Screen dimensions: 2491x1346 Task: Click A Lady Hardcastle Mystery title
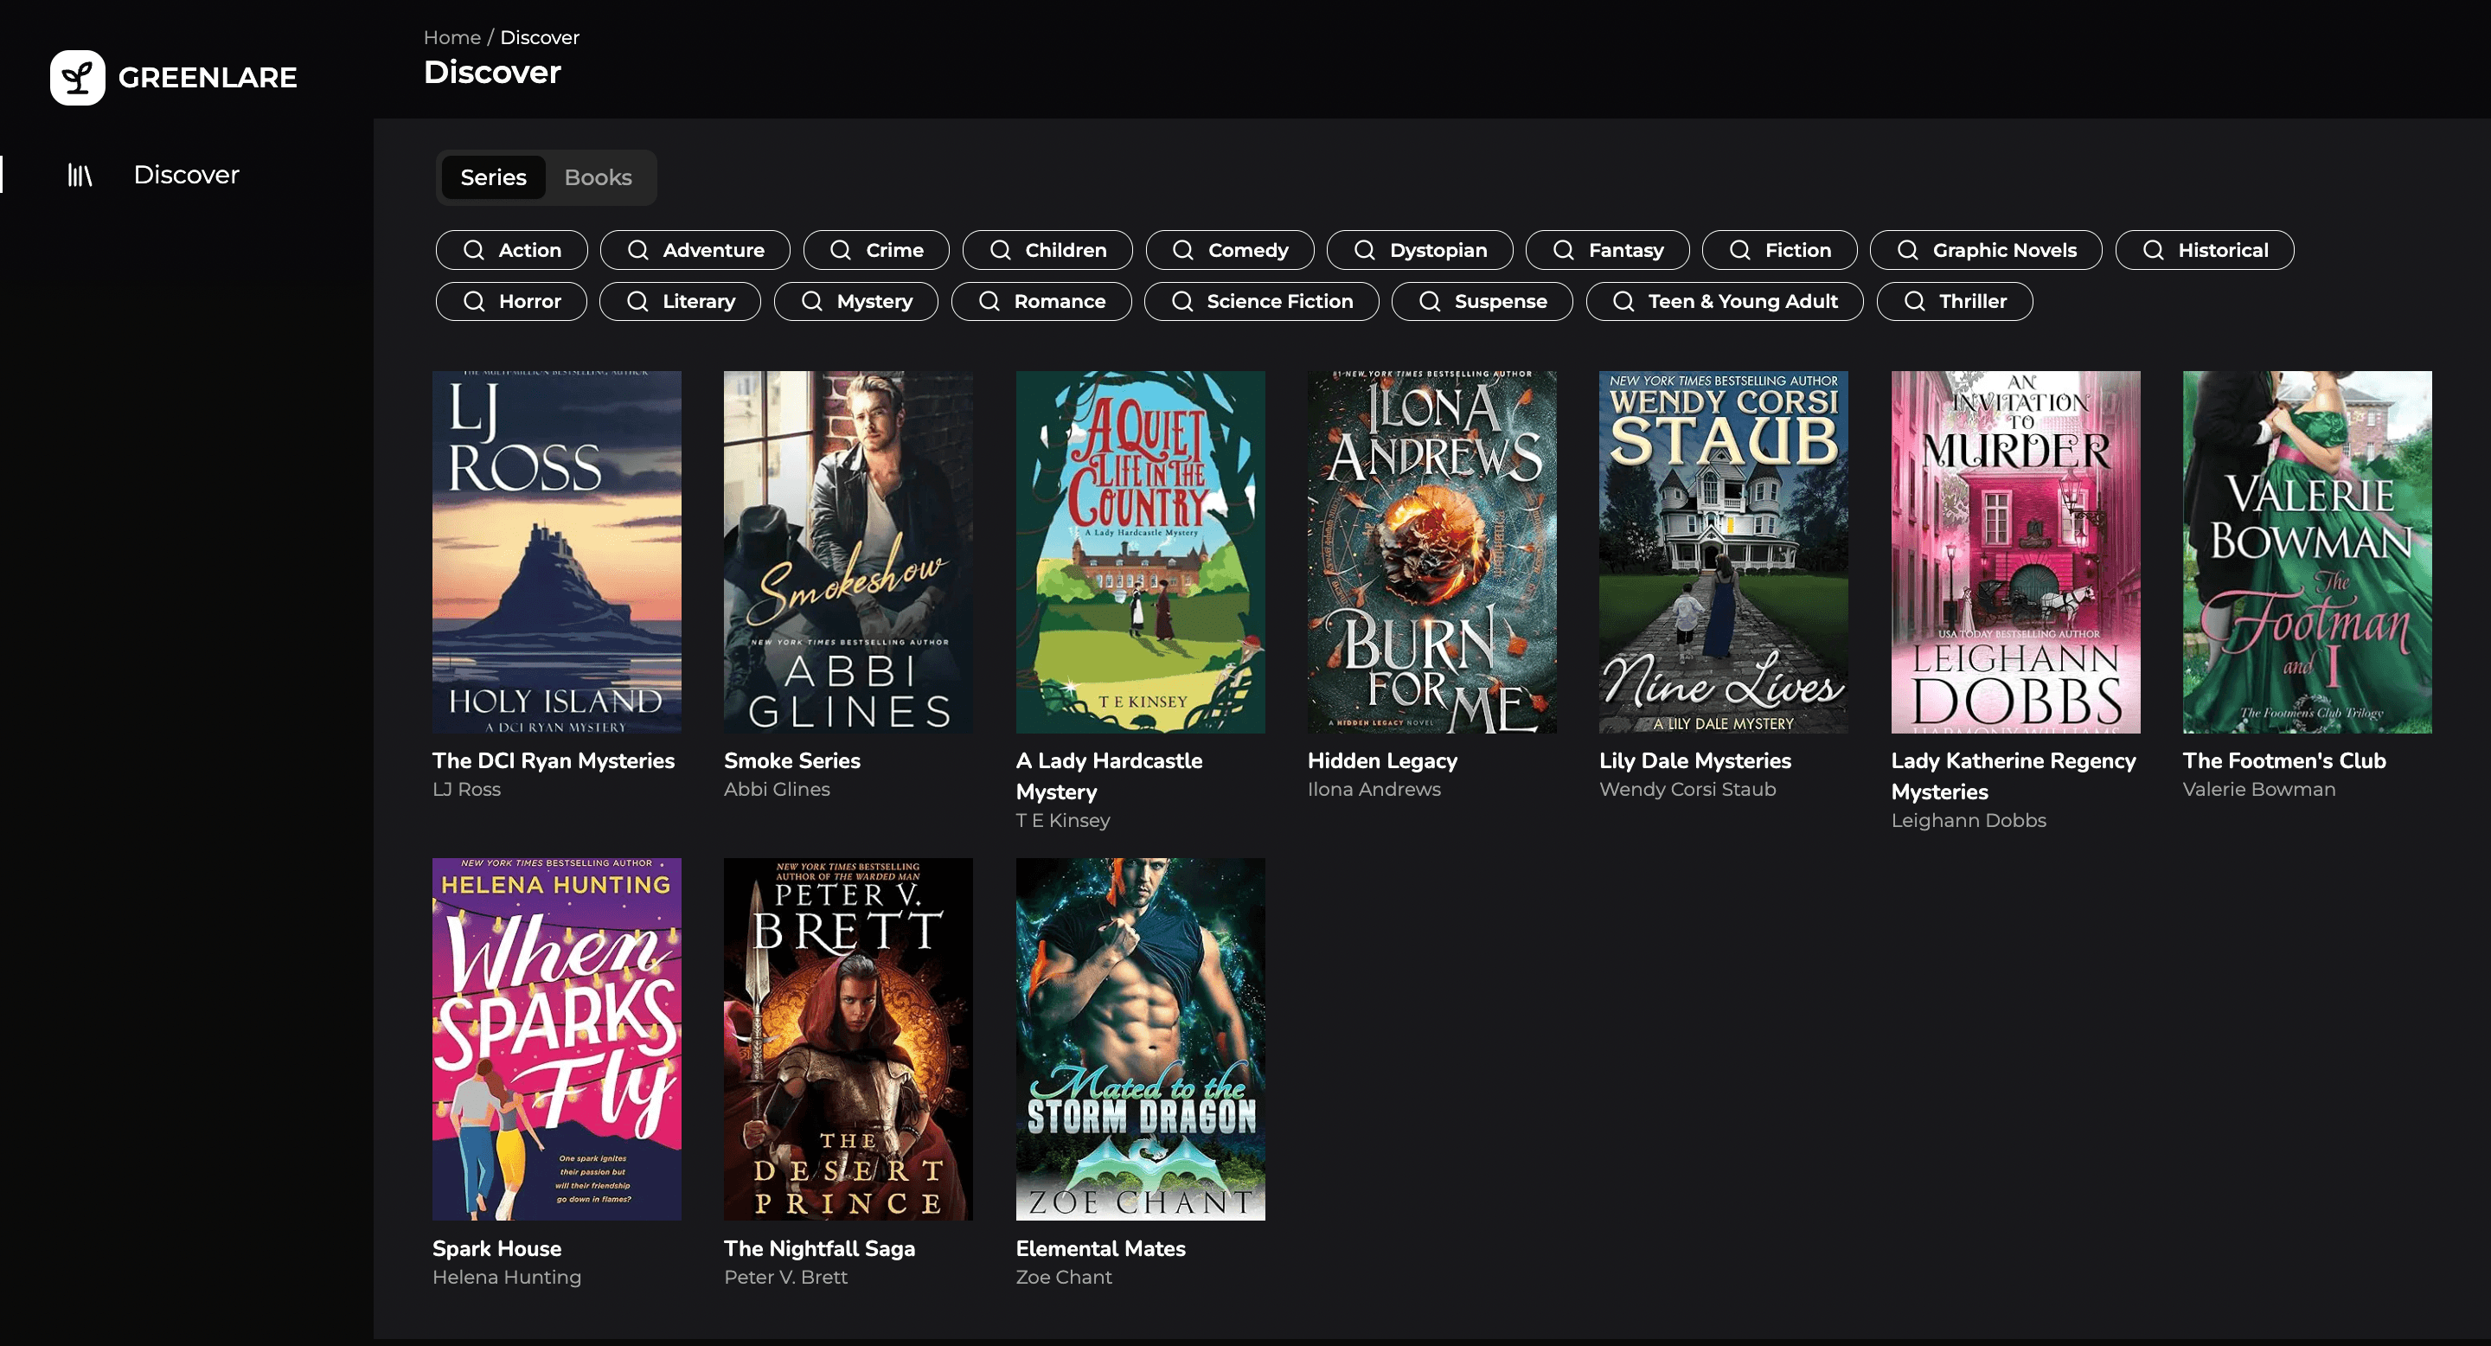click(x=1109, y=777)
